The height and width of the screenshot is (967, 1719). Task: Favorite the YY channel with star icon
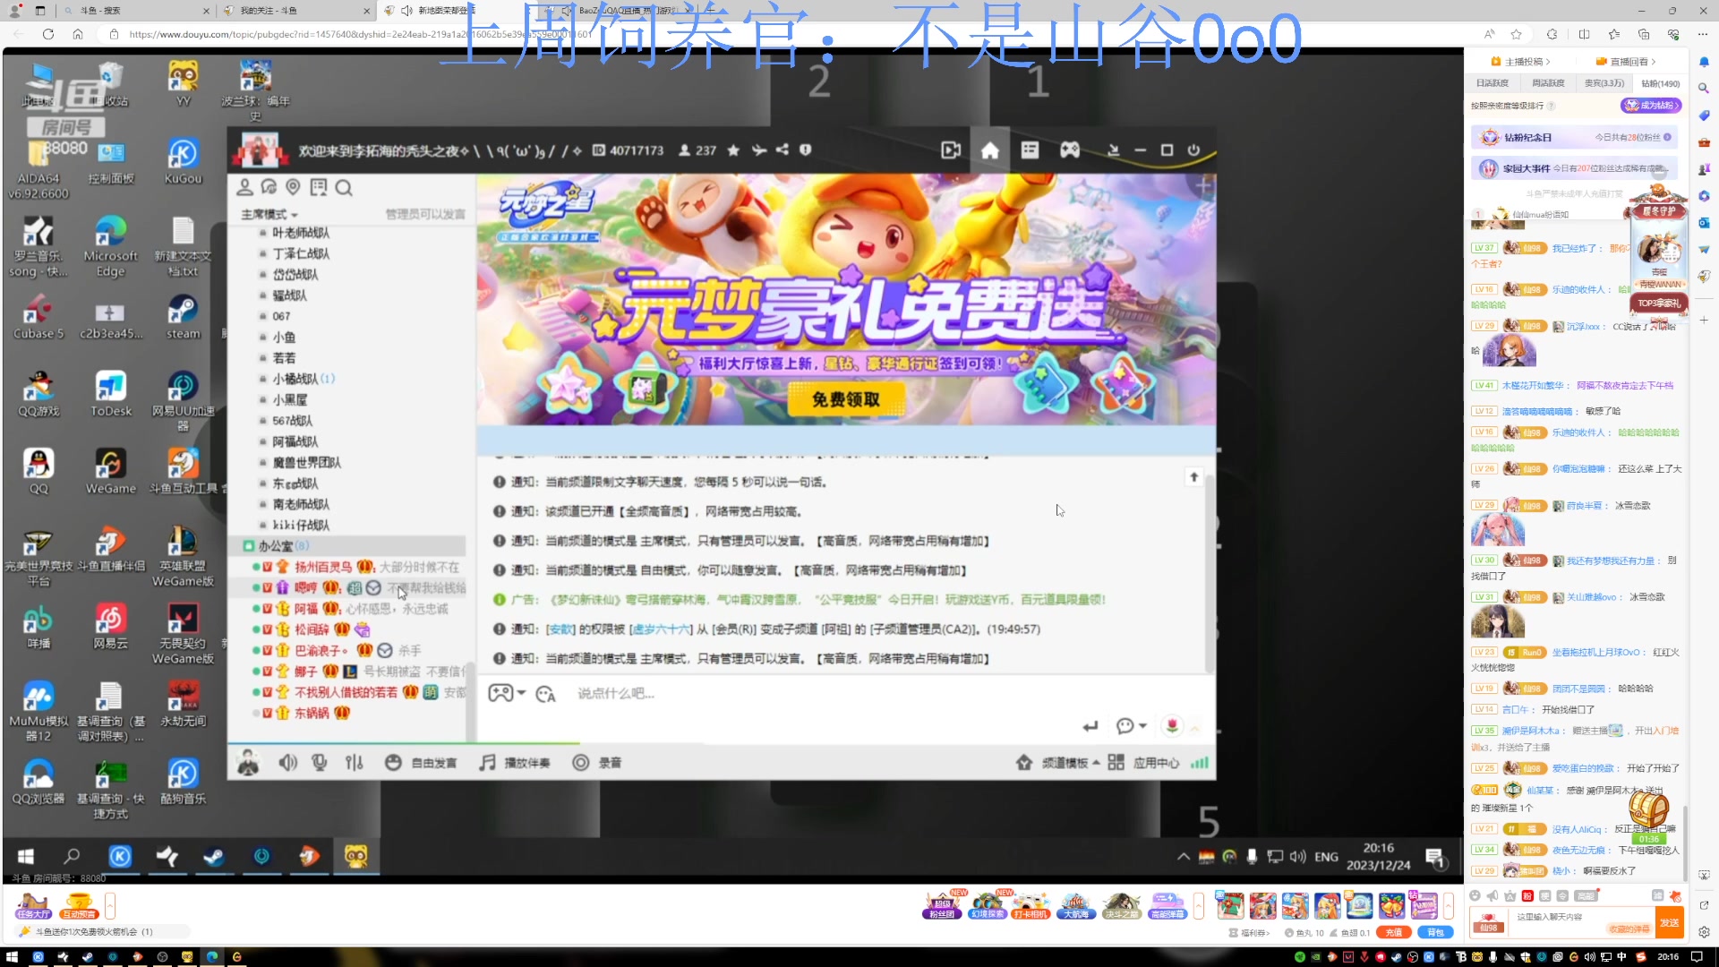click(733, 150)
